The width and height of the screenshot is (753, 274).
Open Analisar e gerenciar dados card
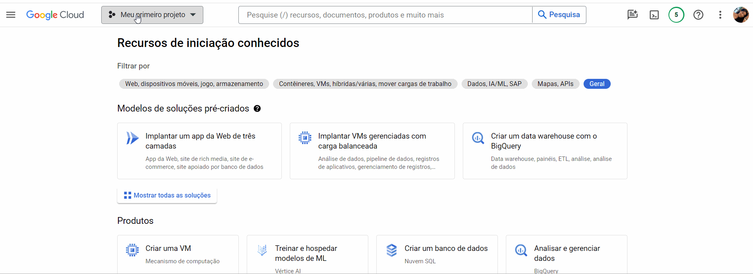tap(566, 254)
